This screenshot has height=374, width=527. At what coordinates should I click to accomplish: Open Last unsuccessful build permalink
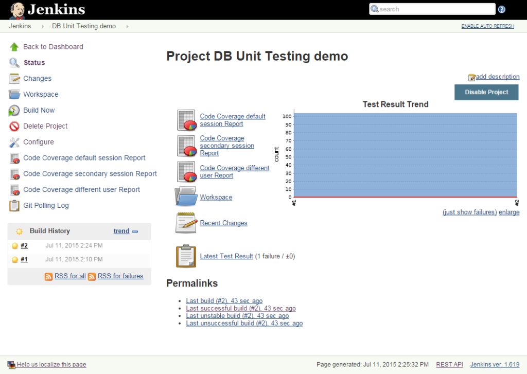(244, 323)
